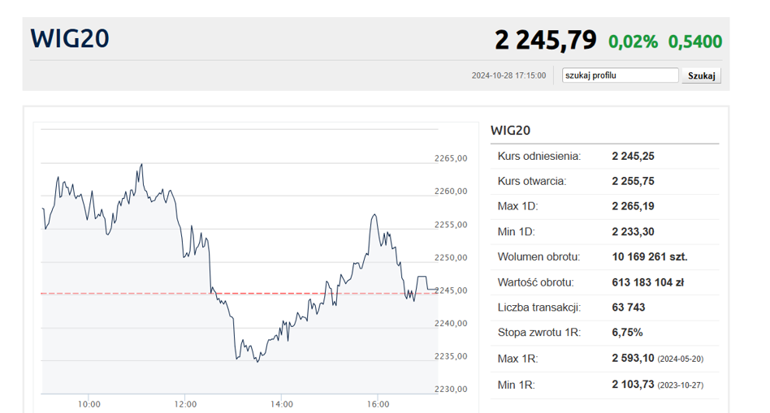The height and width of the screenshot is (413, 770).
Task: Click the 'szukaj profilu' search field
Action: click(620, 75)
